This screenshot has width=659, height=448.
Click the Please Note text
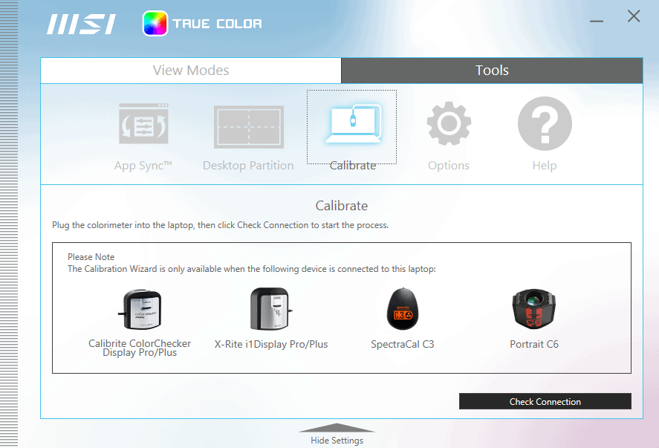[91, 257]
